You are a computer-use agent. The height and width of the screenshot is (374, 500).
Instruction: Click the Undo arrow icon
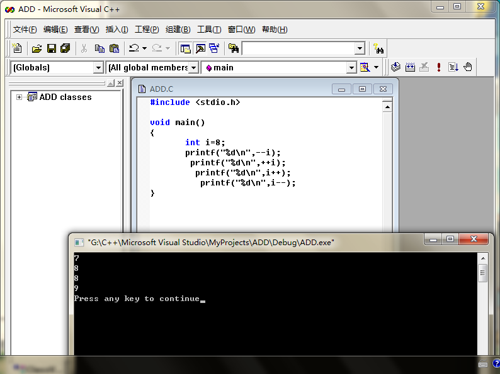pos(134,48)
